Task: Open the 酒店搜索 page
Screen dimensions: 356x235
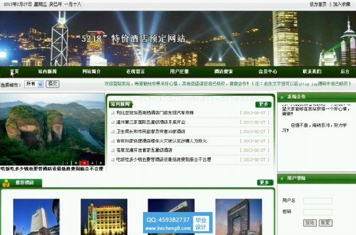Action: point(223,72)
